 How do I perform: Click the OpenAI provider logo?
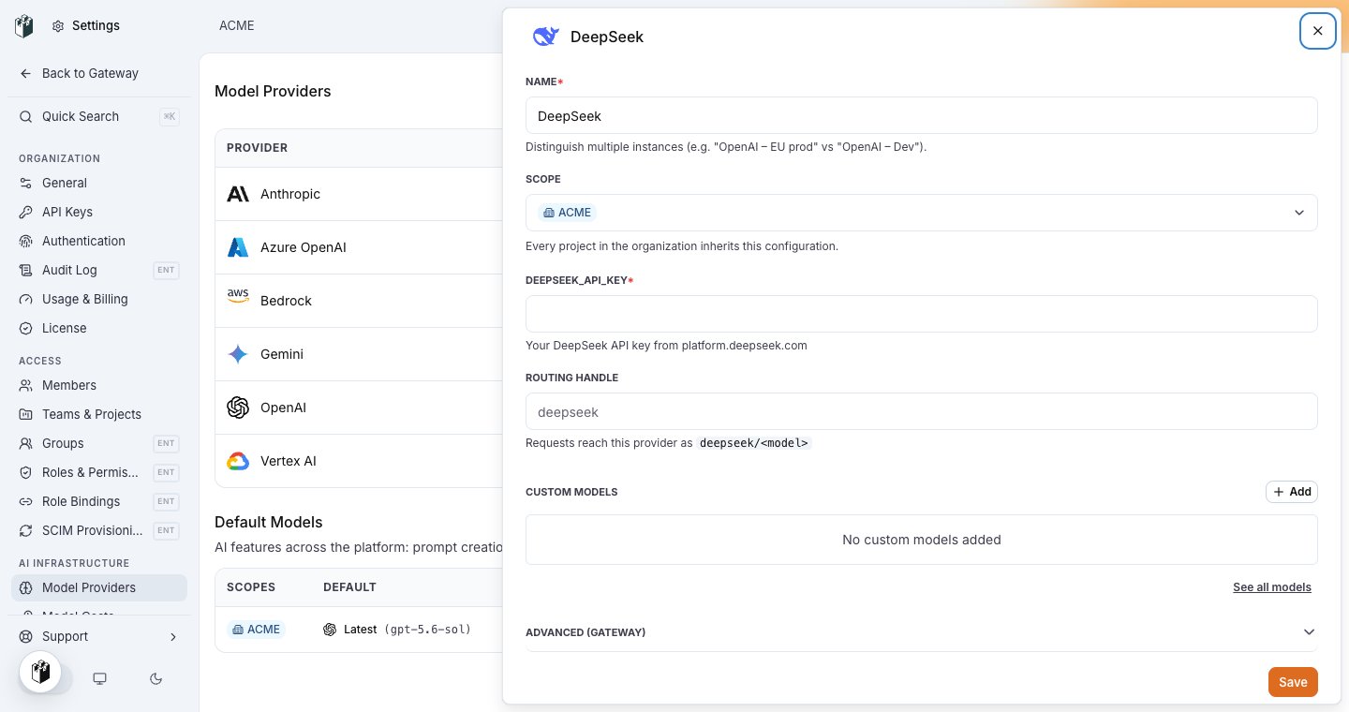(x=238, y=408)
